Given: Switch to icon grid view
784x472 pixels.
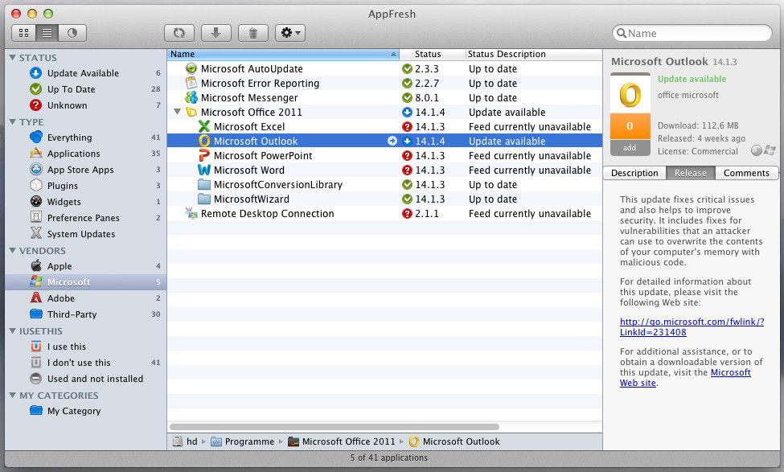Looking at the screenshot, I should pyautogui.click(x=23, y=33).
